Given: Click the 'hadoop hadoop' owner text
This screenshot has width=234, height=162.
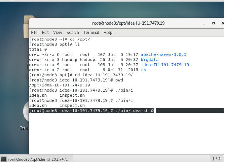Looking at the screenshot, I should click(x=78, y=60).
